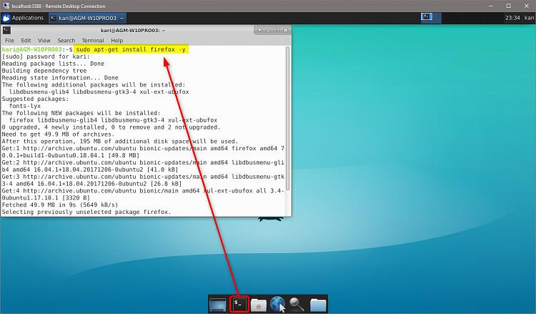536x314 pixels.
Task: Launch the web browser globe dock icon
Action: point(277,304)
